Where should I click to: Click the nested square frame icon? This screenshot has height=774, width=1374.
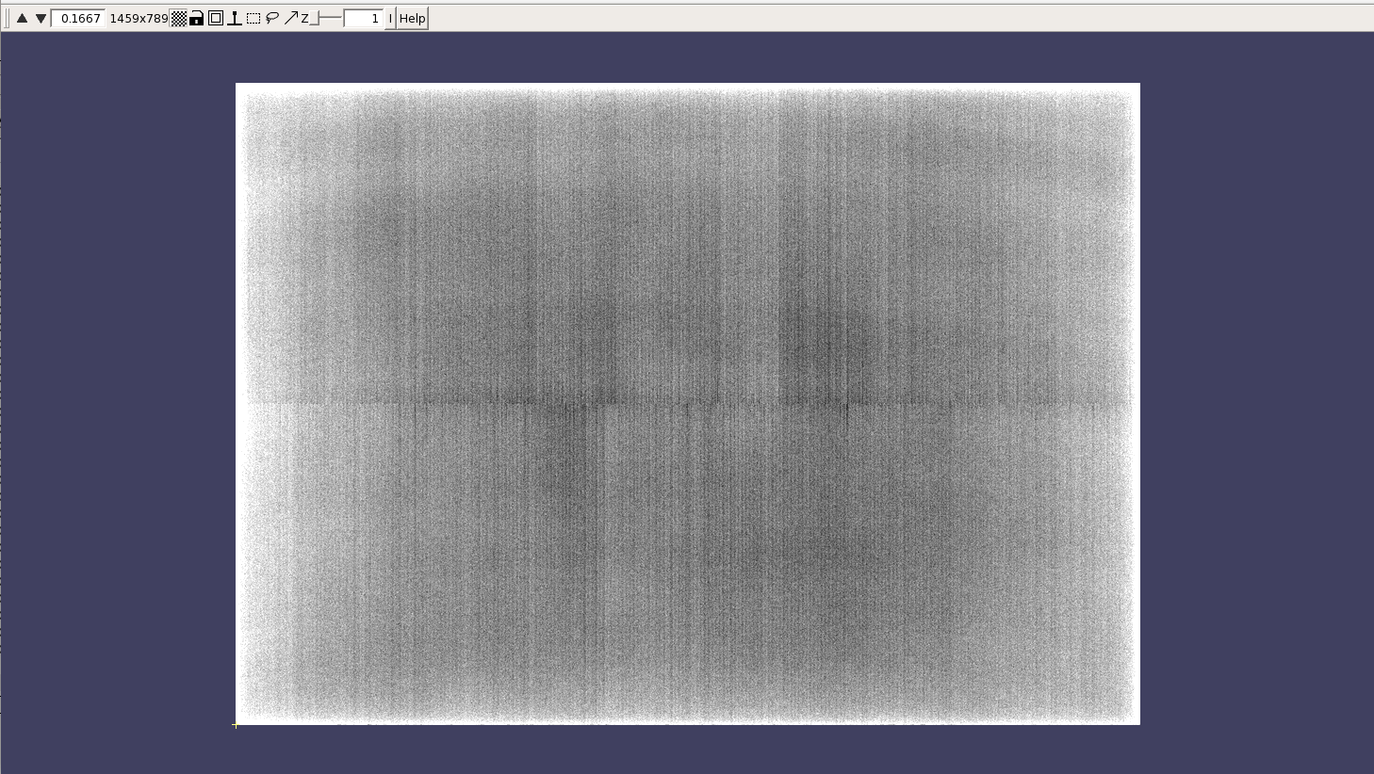tap(216, 18)
